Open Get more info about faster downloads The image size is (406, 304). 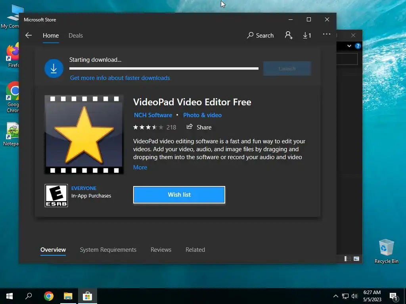click(x=120, y=78)
